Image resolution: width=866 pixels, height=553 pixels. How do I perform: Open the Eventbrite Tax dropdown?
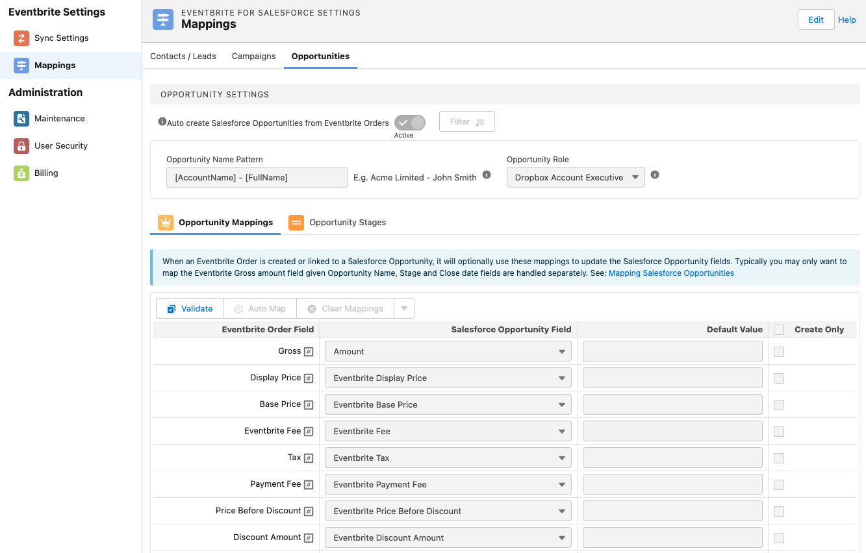[x=448, y=458]
